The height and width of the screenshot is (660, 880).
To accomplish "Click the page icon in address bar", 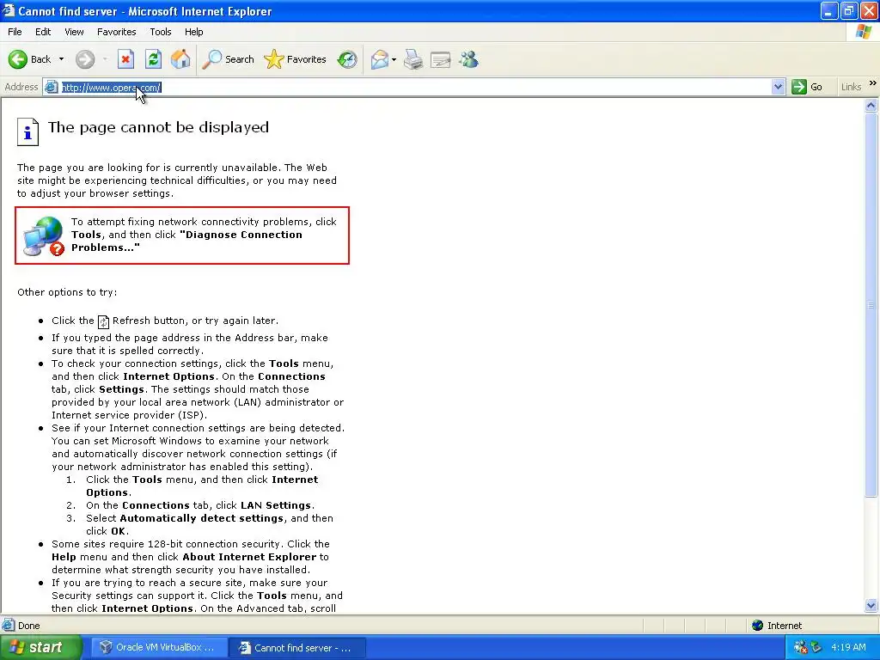I will tap(51, 87).
